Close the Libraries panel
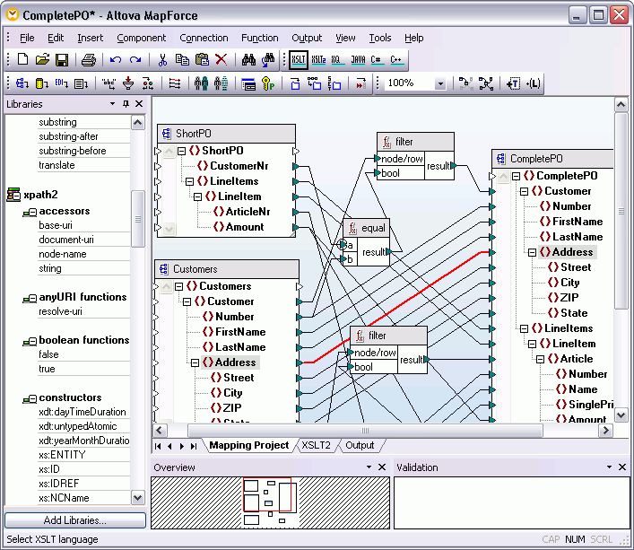The height and width of the screenshot is (550, 634). 139,104
